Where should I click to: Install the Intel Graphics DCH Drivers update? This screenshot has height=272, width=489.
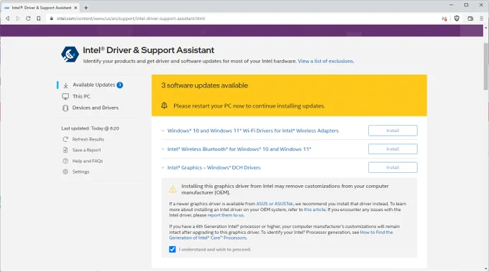[393, 167]
